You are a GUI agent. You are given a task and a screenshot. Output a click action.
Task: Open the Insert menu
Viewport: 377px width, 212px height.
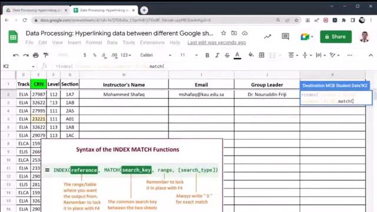pos(74,42)
